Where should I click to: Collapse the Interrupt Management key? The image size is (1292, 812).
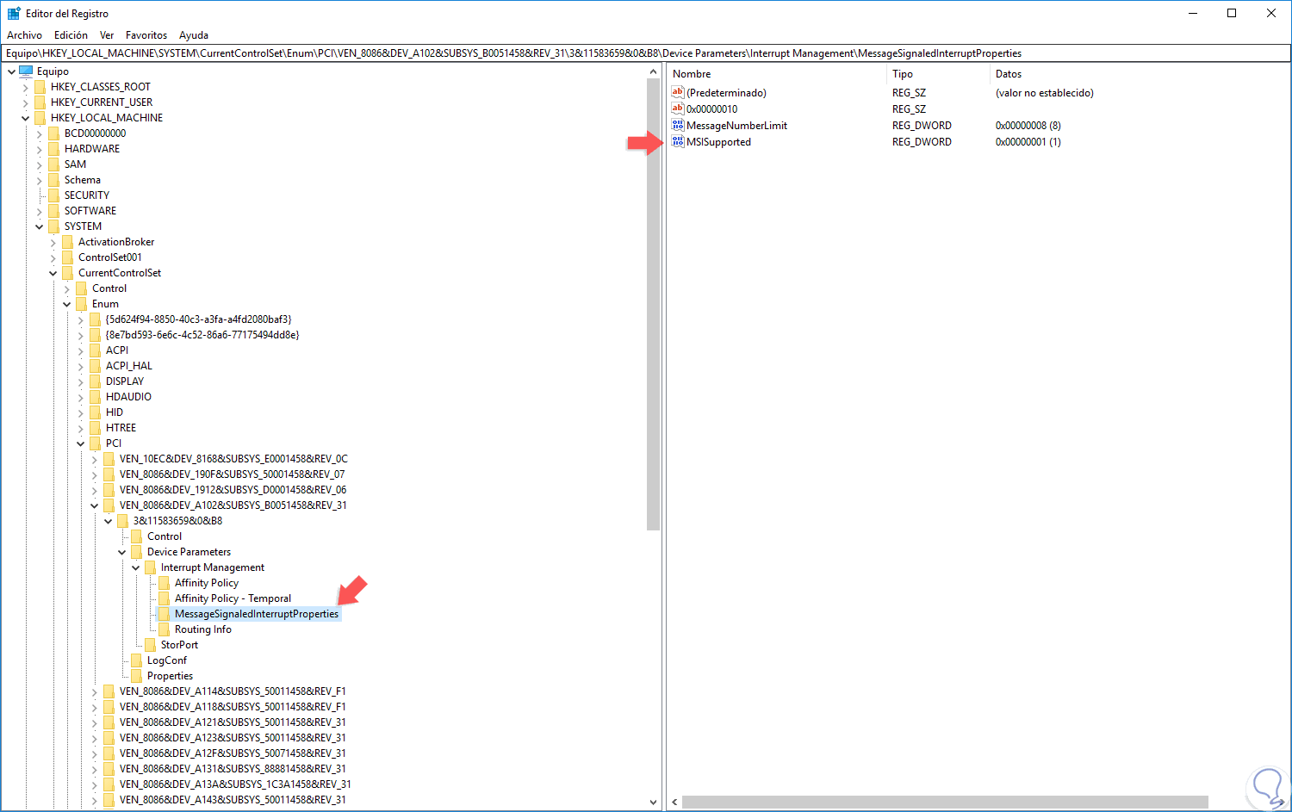pos(135,567)
